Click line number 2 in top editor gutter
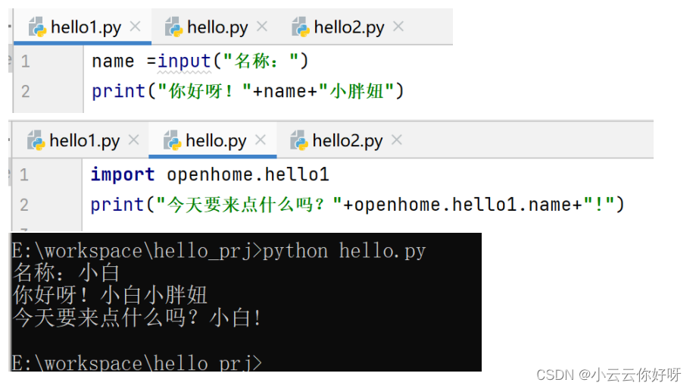 26,91
